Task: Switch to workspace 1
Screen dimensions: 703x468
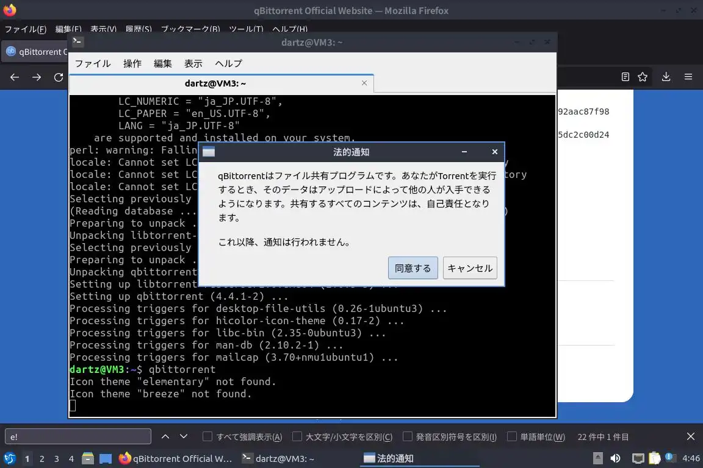Action: 27,459
